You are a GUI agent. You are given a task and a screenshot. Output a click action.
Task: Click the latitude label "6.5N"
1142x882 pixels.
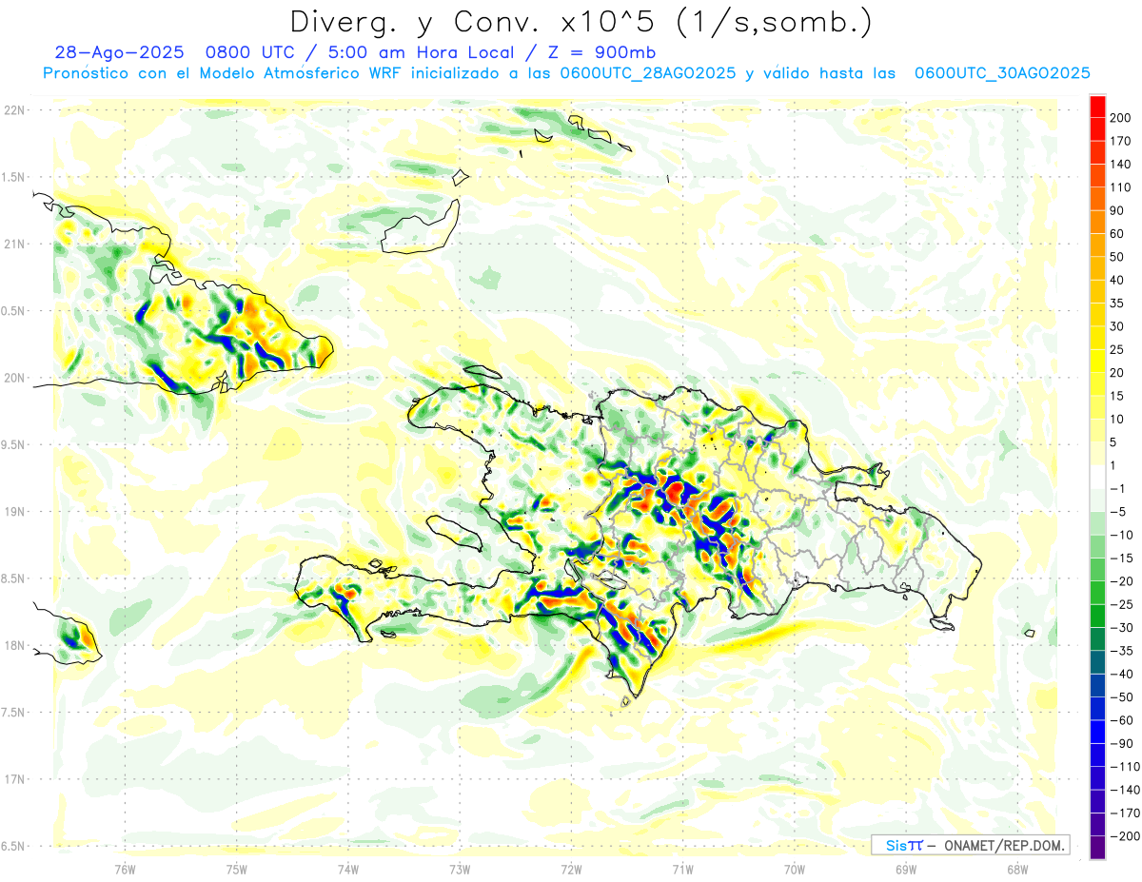pos(14,847)
